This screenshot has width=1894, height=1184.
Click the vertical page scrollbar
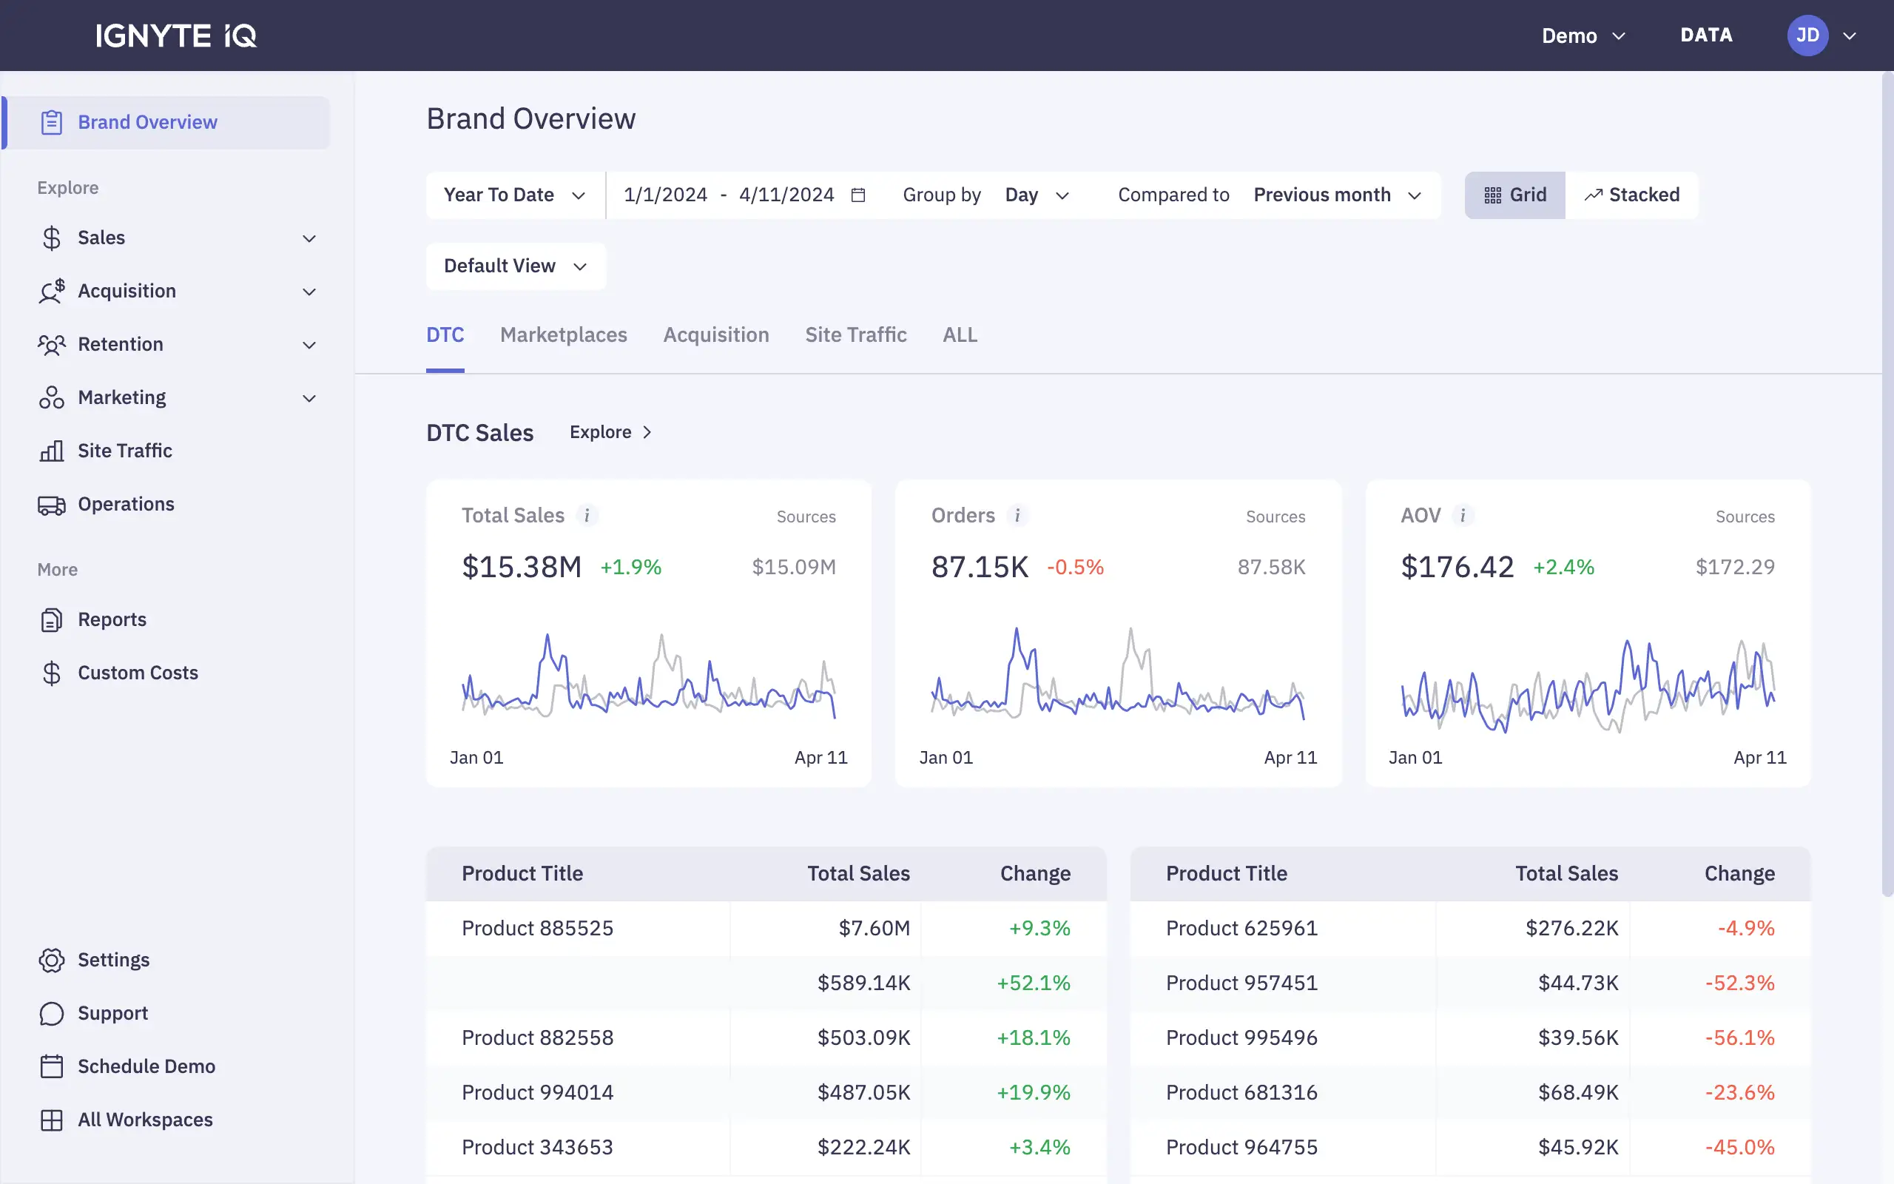1888,485
